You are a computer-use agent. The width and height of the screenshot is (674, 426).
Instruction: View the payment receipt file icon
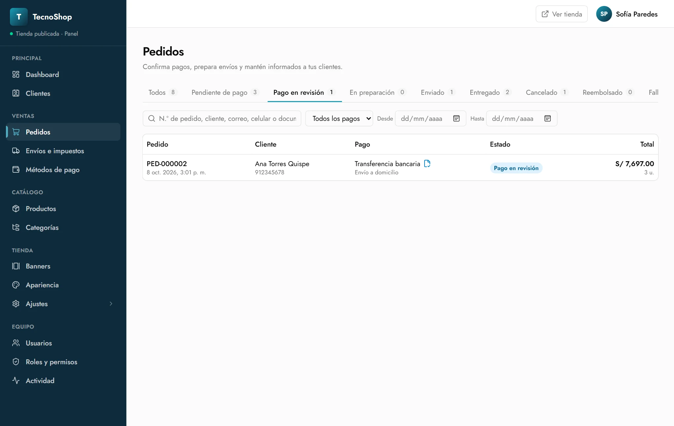click(x=427, y=163)
